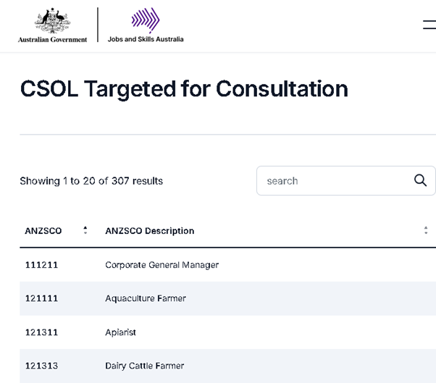The image size is (436, 383).
Task: Click the magnifying glass search icon
Action: tap(420, 180)
